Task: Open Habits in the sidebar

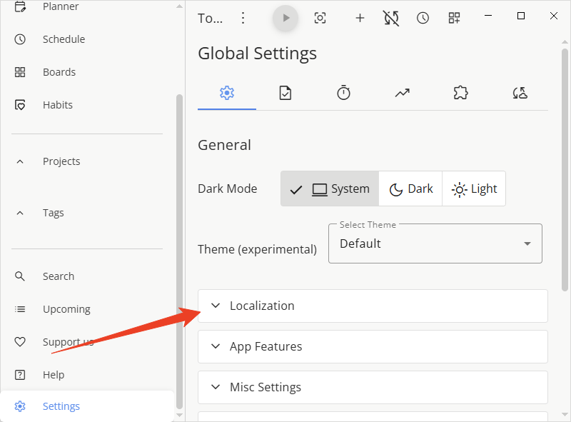Action: click(57, 105)
